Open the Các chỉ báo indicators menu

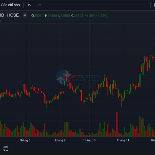click(10, 5)
